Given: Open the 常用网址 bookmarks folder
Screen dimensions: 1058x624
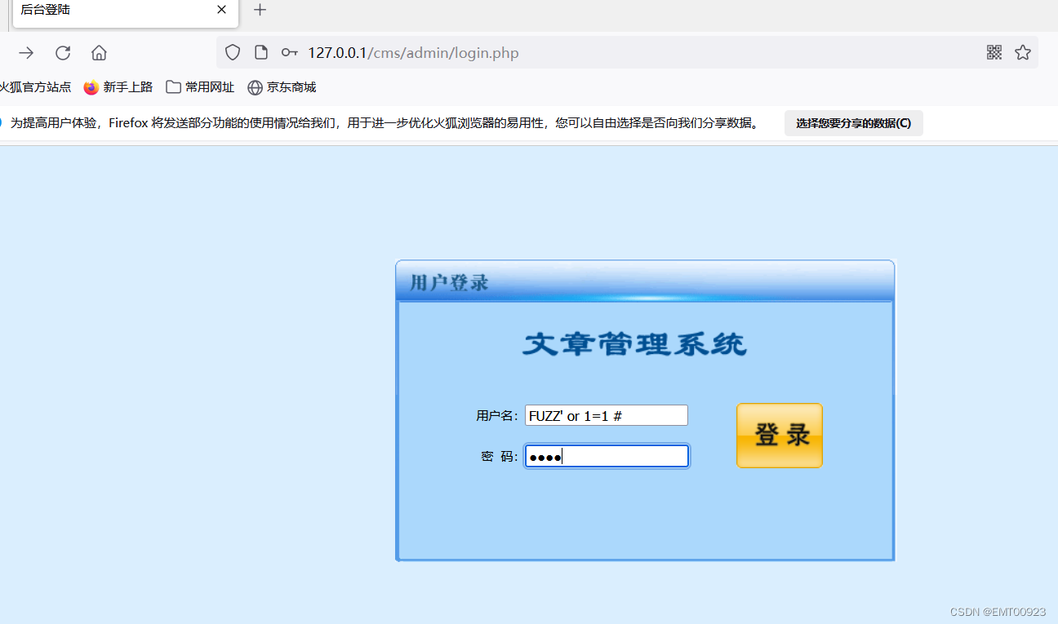Looking at the screenshot, I should coord(200,87).
